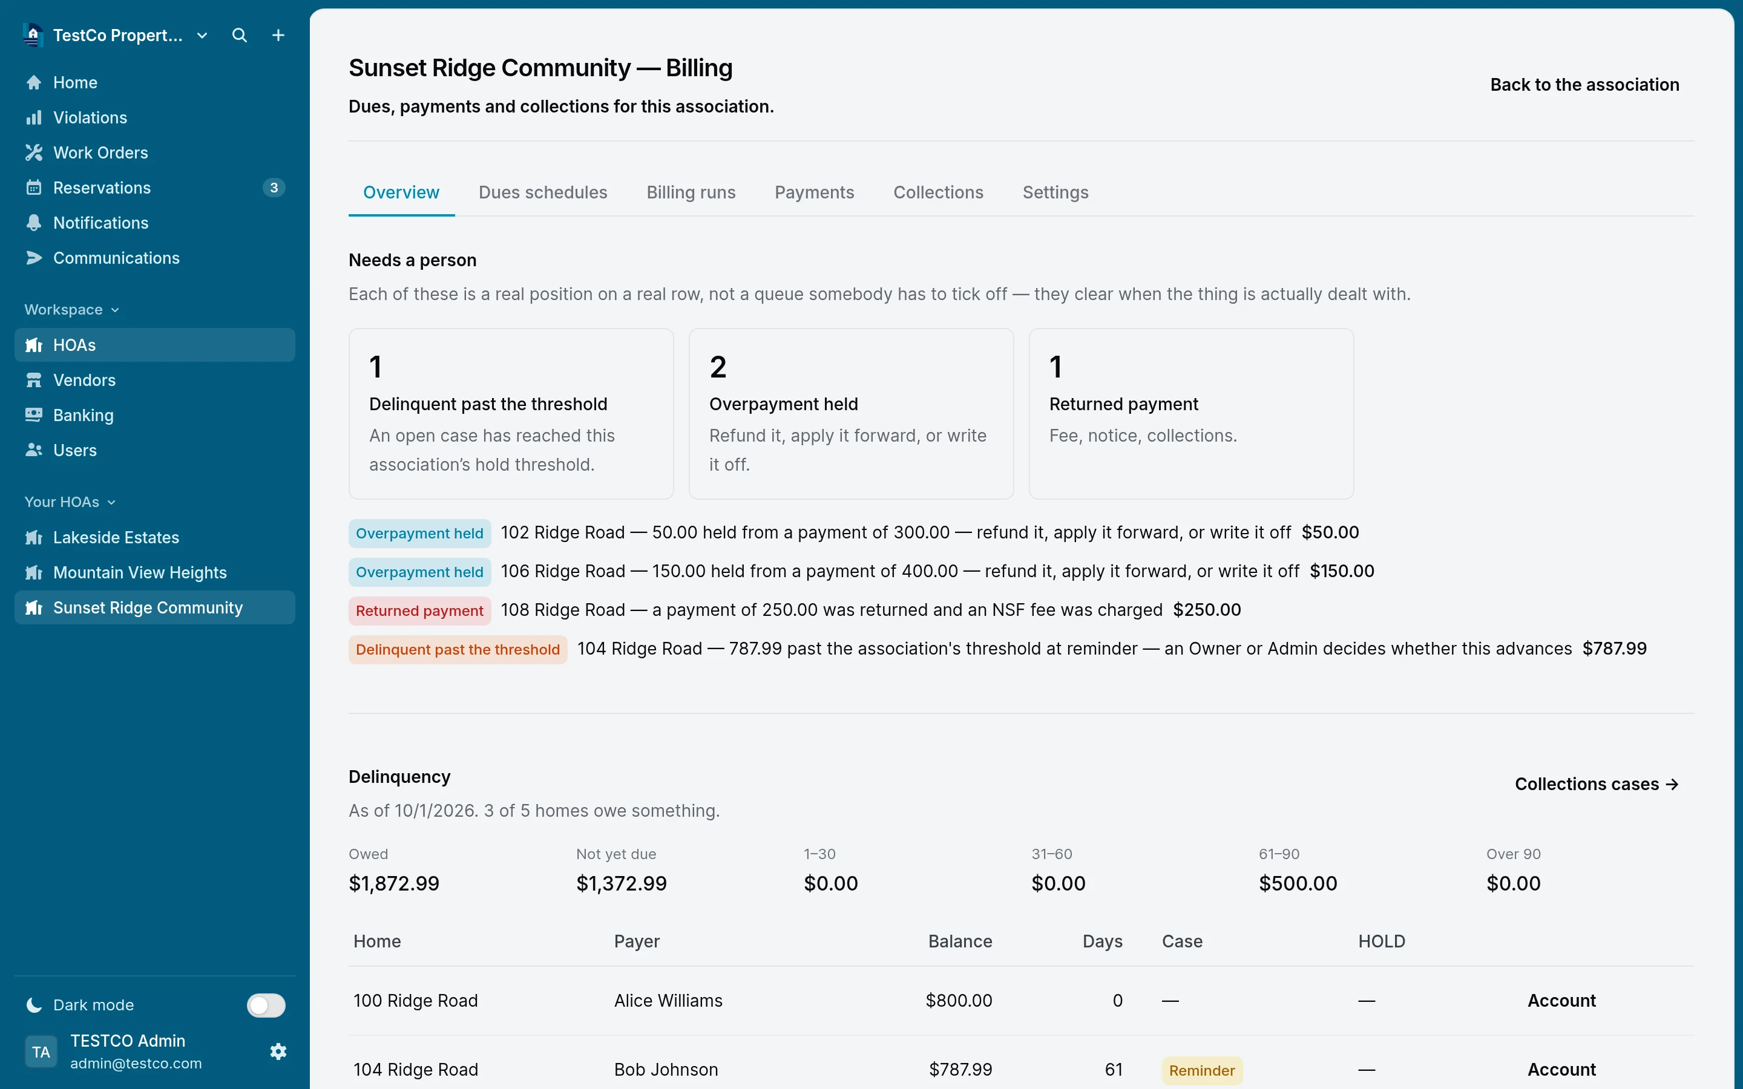
Task: Click the Delinquent past the threshold card
Action: point(511,414)
